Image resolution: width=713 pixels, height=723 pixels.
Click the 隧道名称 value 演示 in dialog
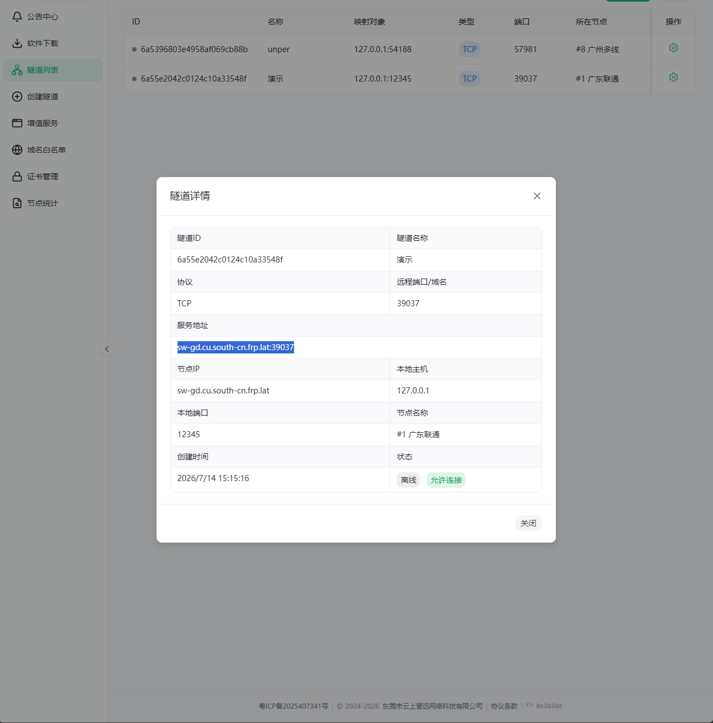pos(404,260)
